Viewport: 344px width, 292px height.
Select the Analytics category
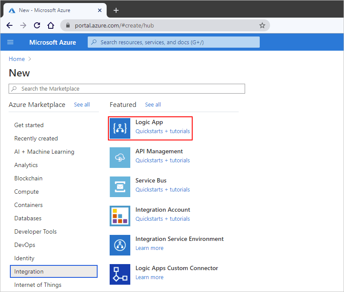pyautogui.click(x=26, y=165)
